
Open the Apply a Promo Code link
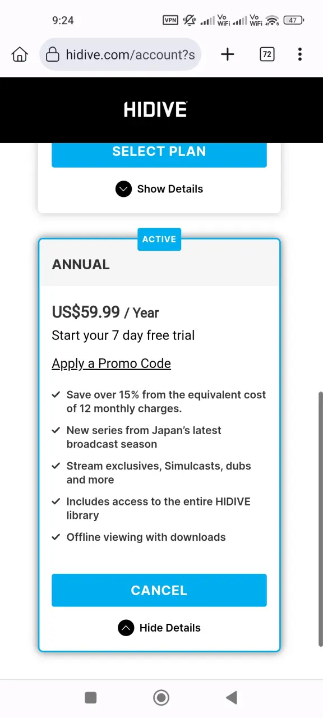pos(111,363)
